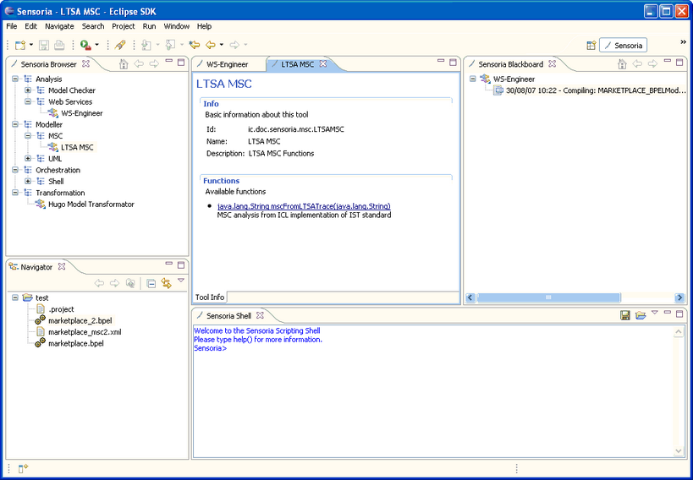
Task: Toggle Link with Editor in Navigator
Action: tap(166, 283)
